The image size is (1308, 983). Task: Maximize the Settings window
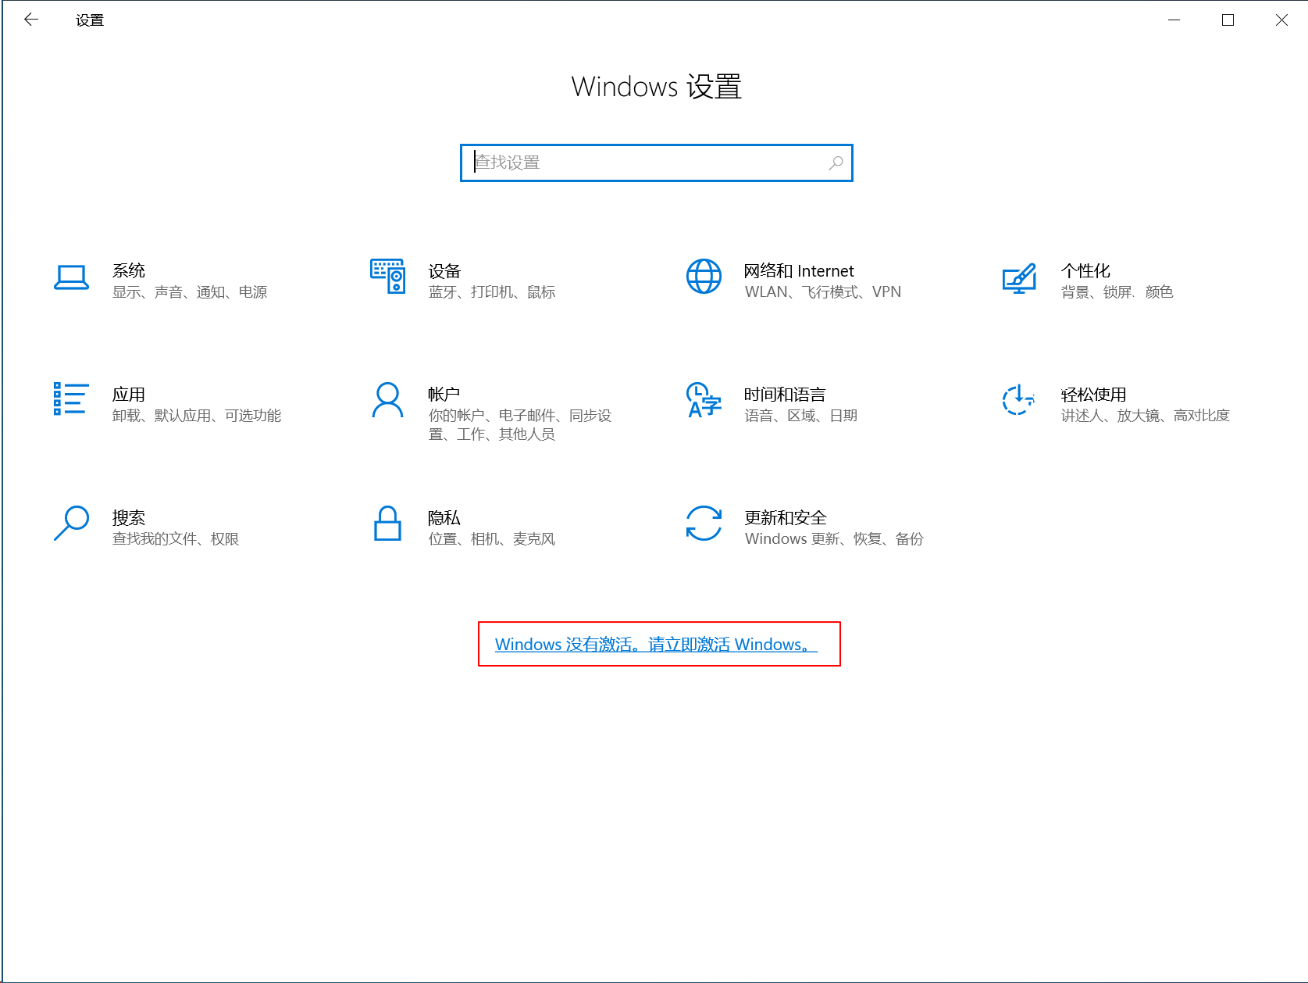(1228, 20)
